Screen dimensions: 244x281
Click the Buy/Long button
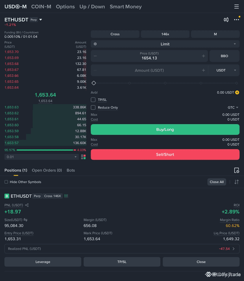pos(165,129)
